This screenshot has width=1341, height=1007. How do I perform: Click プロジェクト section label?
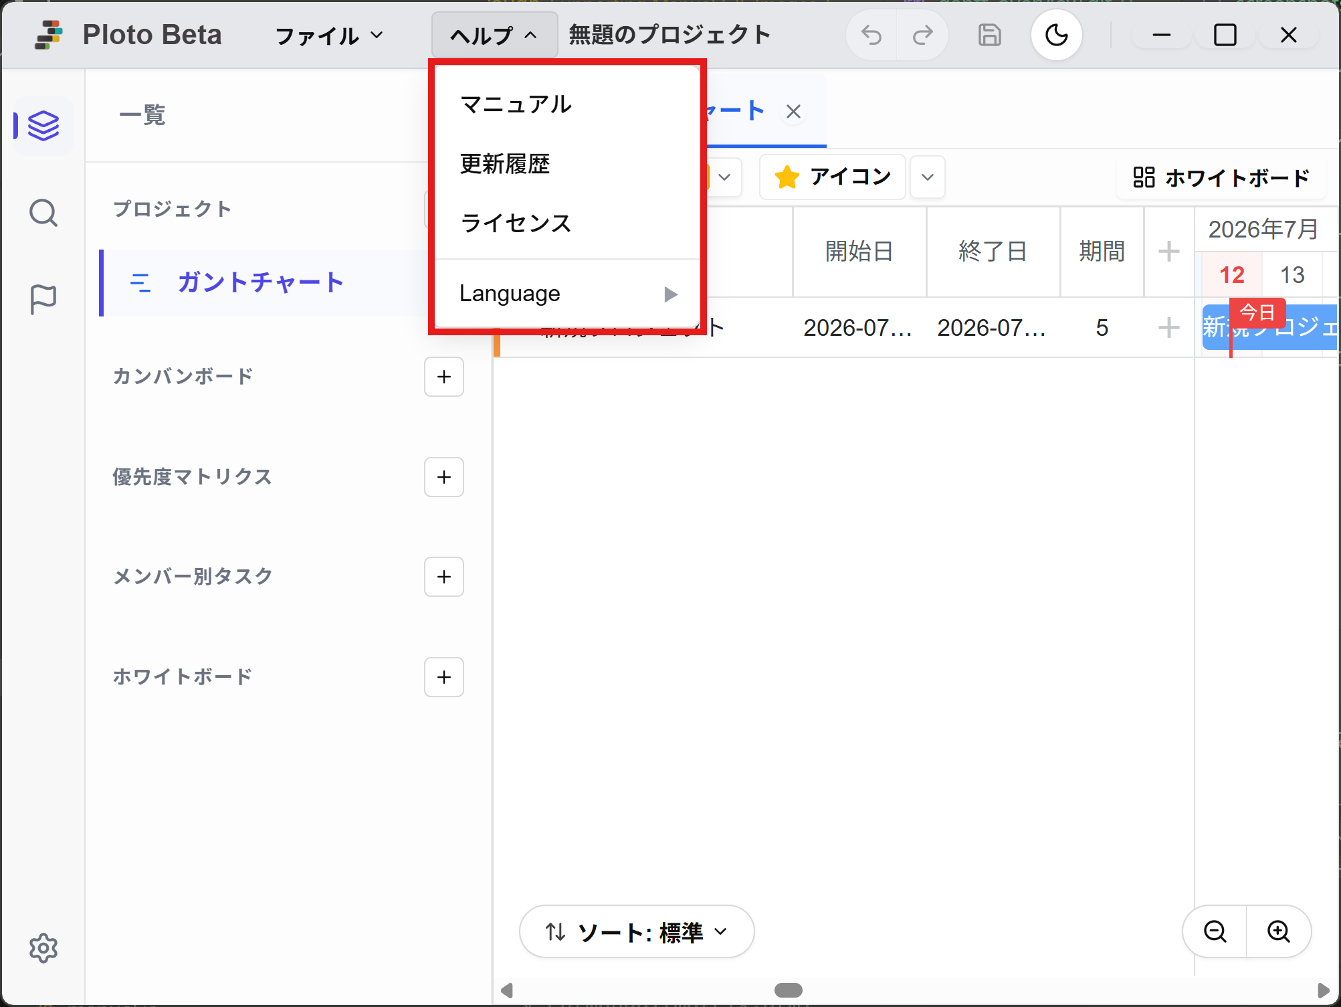(x=173, y=209)
